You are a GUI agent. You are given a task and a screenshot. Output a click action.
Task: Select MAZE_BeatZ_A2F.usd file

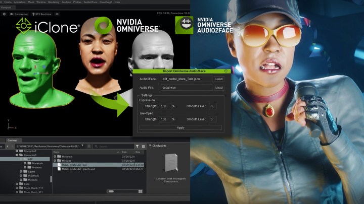click(98, 165)
